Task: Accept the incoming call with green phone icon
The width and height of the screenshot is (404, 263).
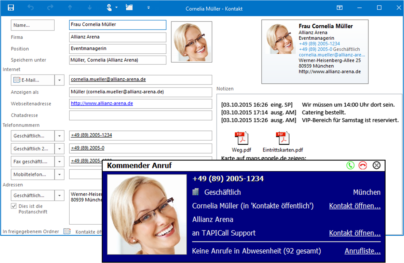Action: [350, 165]
